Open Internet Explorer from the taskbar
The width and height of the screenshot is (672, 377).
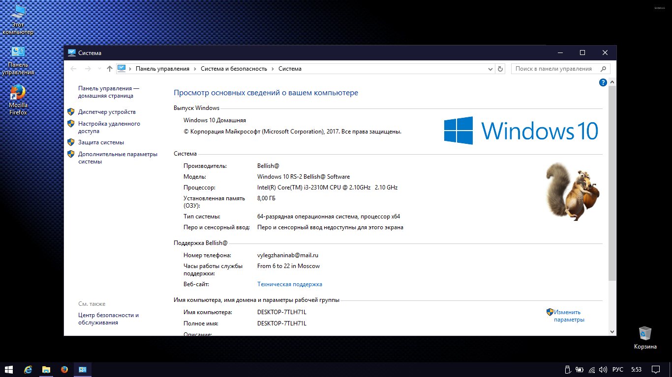[28, 370]
